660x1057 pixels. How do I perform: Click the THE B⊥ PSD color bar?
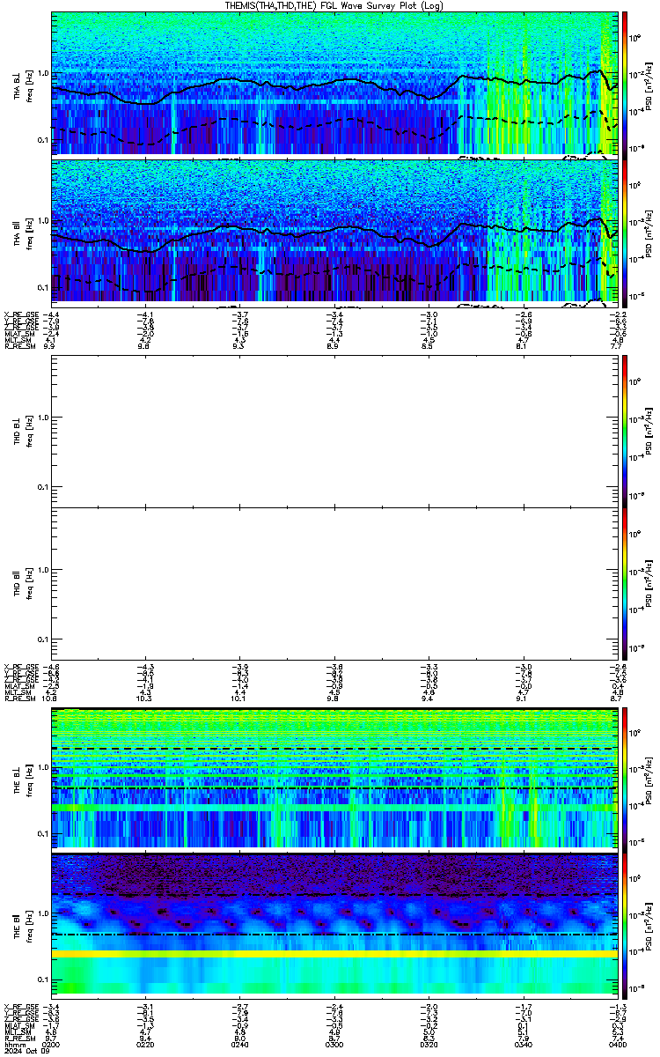tap(625, 779)
